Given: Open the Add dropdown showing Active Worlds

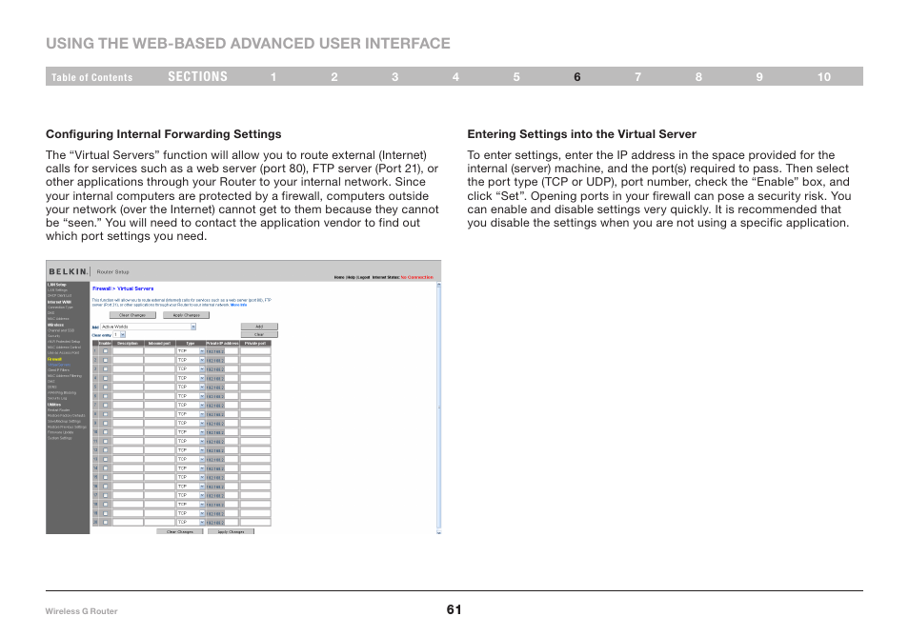Looking at the screenshot, I should click(149, 327).
